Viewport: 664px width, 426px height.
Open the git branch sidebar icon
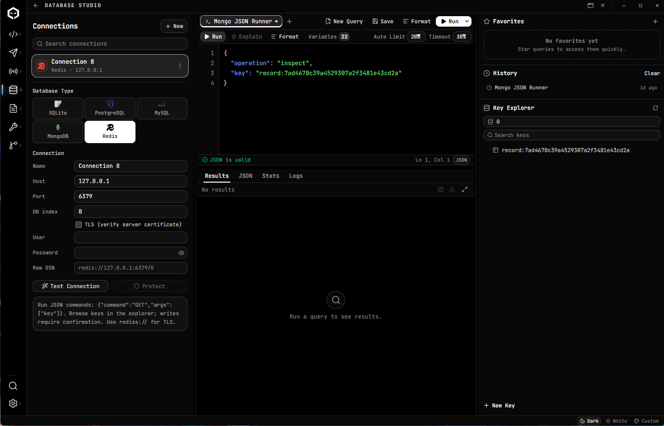pyautogui.click(x=13, y=145)
